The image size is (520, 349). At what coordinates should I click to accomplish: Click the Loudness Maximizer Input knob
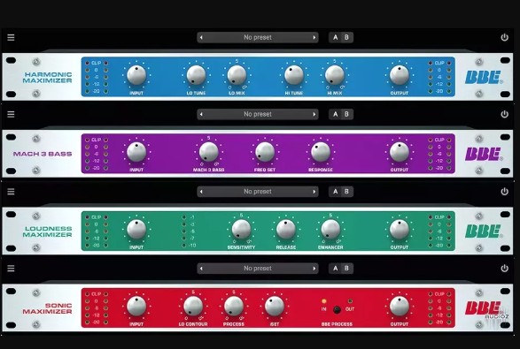pyautogui.click(x=136, y=229)
